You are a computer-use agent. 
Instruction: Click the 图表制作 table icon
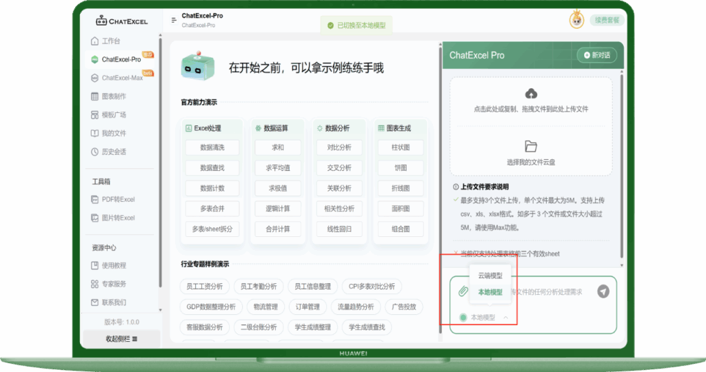click(x=94, y=96)
